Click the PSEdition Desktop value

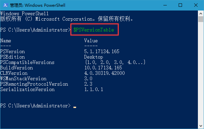tap(94, 57)
